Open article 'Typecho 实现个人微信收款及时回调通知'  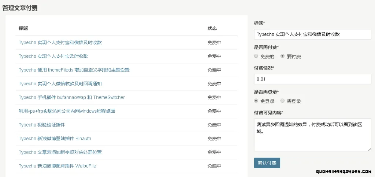60,84
